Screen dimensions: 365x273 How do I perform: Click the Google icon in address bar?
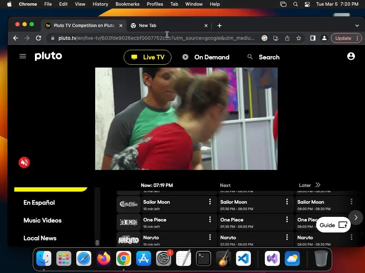264,38
